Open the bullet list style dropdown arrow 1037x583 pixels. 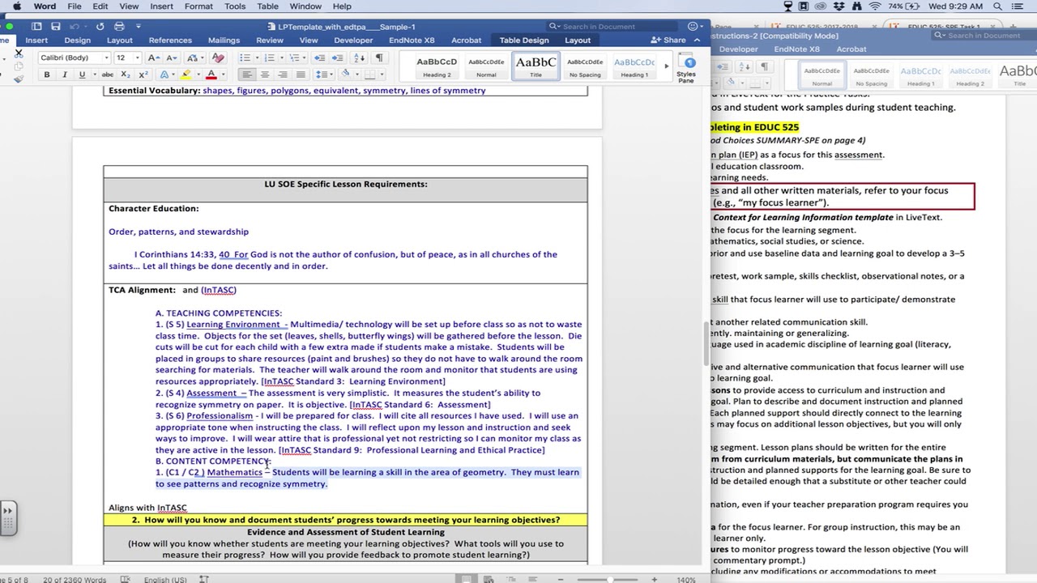tap(256, 57)
